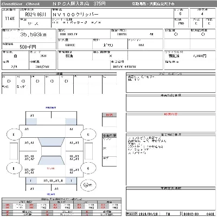Screen dimensions: 217x217
Task: Click the red header of the small box beside the diagram
Action: [x=109, y=115]
